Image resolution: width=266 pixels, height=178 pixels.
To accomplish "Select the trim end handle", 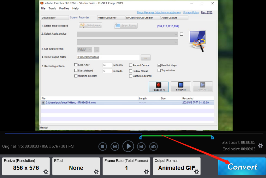I will coord(212,138).
